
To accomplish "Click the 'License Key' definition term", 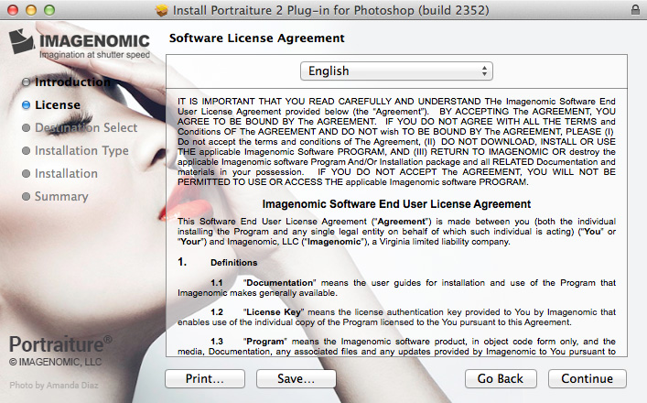I will (274, 312).
